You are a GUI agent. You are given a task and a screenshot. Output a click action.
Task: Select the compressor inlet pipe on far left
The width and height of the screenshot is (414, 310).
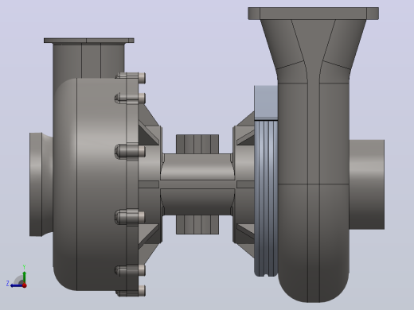point(41,184)
